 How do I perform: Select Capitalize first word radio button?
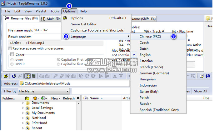pos(58,64)
